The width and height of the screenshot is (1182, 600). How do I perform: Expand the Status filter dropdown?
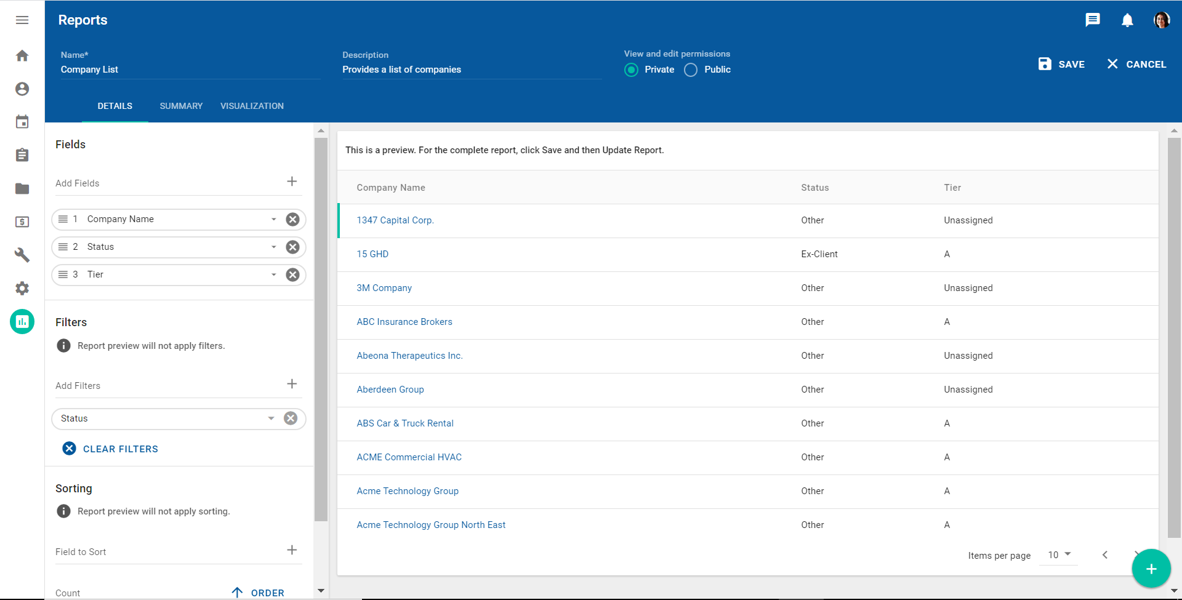click(x=271, y=418)
